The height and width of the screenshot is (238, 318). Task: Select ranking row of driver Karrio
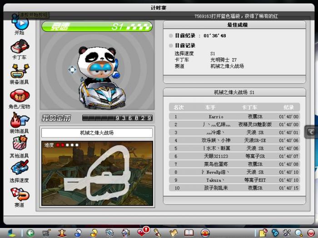point(234,117)
